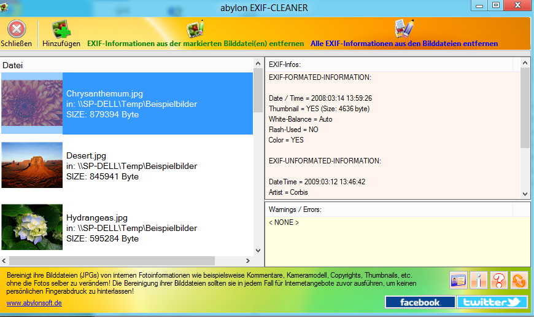
Task: Click the 'Color = YES' line
Action: pos(286,140)
